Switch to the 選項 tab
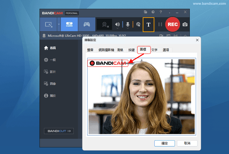Viewport: 229px width, 154px height. [x=166, y=50]
